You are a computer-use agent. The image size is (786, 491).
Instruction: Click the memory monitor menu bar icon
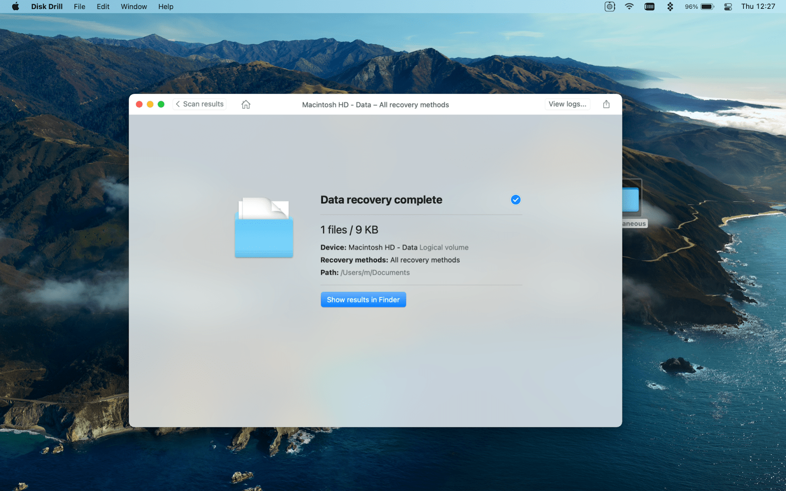pyautogui.click(x=649, y=6)
